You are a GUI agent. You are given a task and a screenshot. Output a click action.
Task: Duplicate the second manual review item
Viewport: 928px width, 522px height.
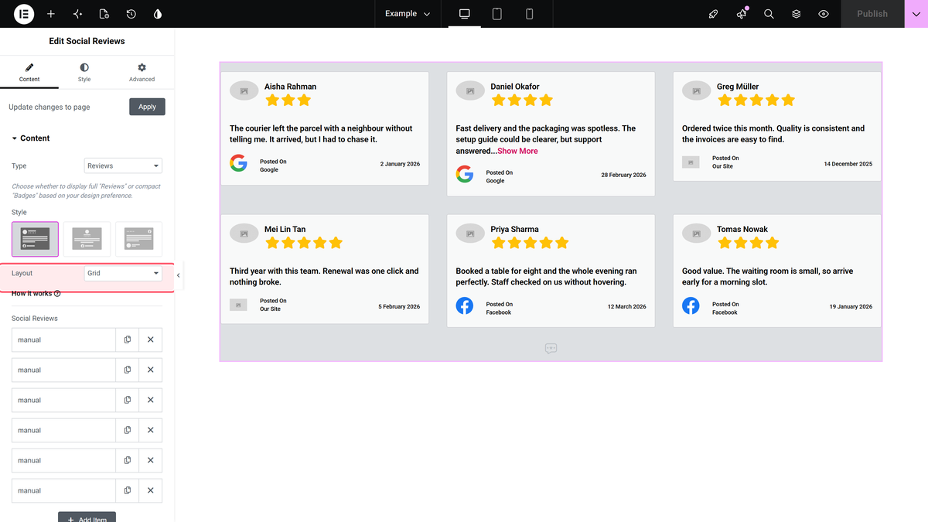128,370
